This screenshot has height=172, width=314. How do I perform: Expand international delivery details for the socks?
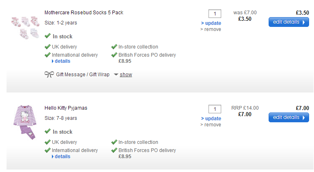pos(62,61)
